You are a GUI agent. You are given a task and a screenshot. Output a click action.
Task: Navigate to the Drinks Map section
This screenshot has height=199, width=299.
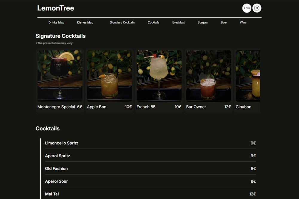tap(56, 22)
